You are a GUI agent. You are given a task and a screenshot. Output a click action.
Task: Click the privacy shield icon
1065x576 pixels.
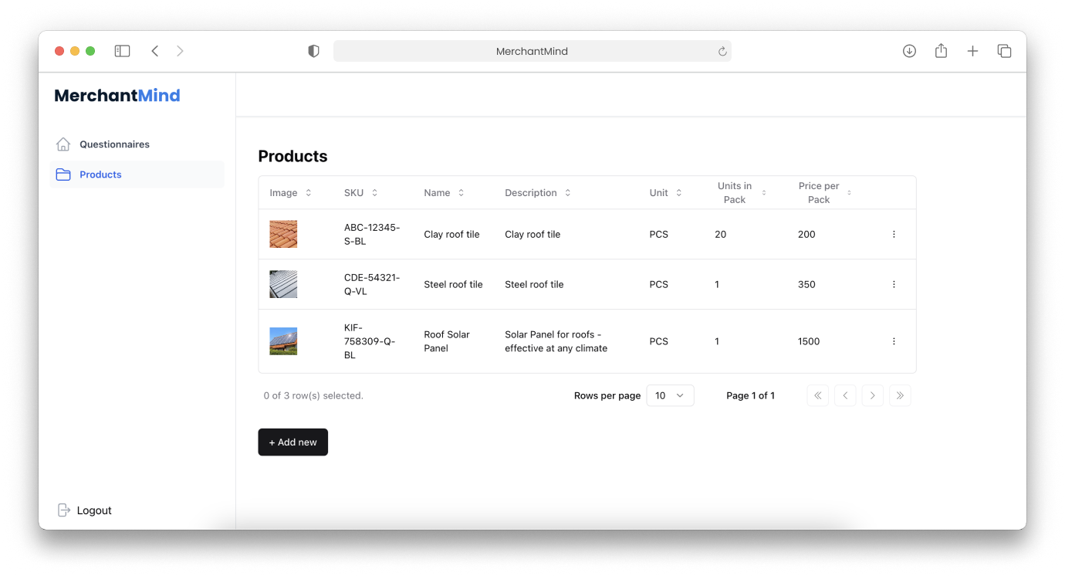tap(313, 51)
